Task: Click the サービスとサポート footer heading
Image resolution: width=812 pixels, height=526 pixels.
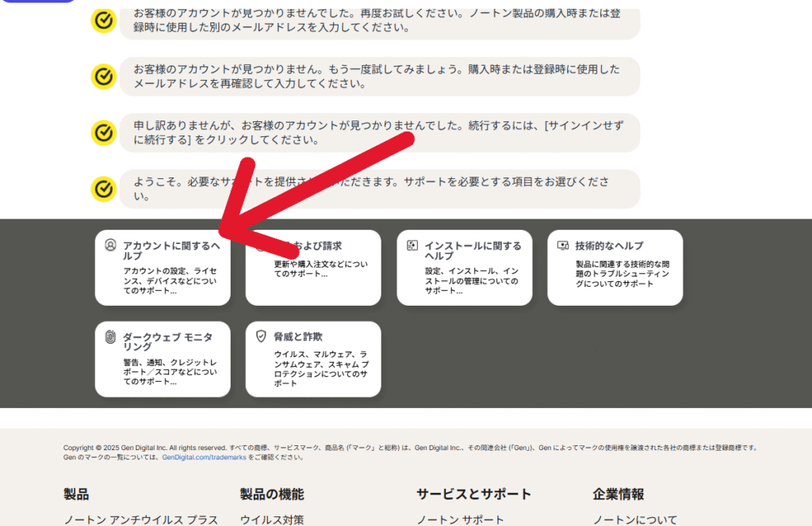Action: 473,494
